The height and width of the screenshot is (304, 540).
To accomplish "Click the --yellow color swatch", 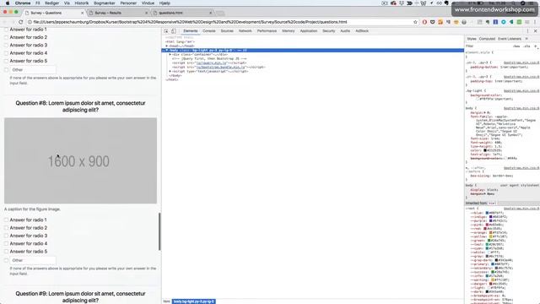I will pos(491,236).
